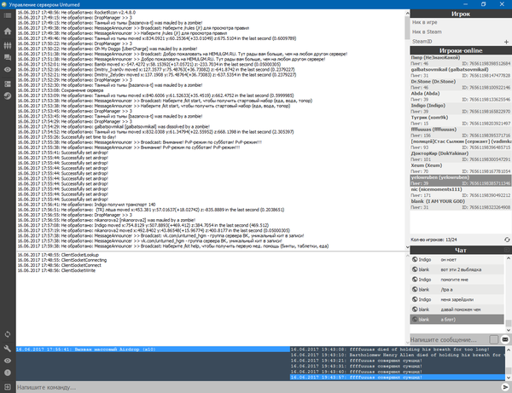512x393 pixels.
Task: Toggle the eye icon in upper sidebar
Action: tap(7, 71)
